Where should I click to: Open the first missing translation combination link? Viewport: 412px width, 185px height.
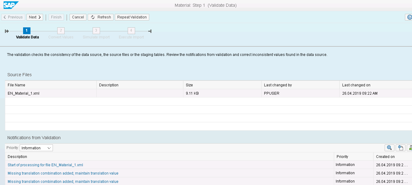coord(63,173)
